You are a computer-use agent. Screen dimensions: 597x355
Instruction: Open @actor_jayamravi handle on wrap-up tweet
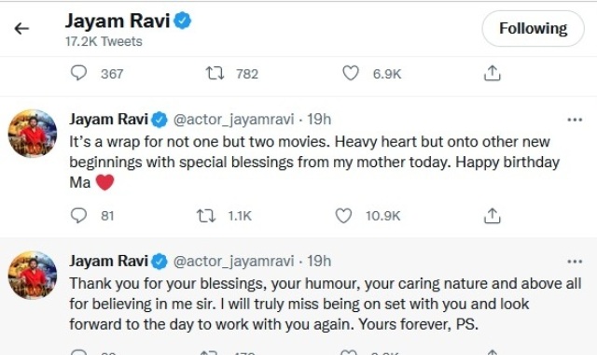pos(233,120)
